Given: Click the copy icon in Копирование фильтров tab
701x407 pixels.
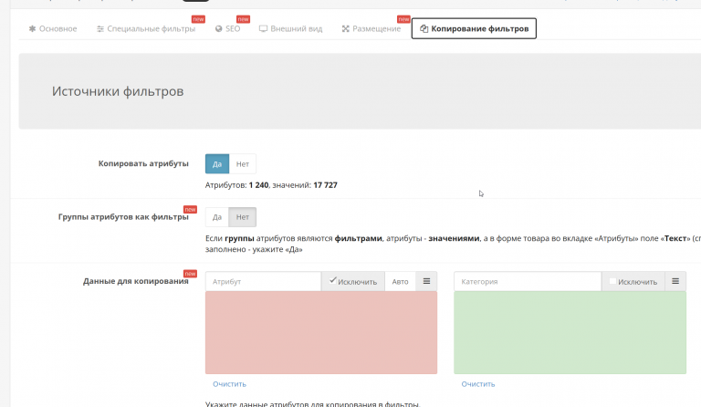Looking at the screenshot, I should (424, 28).
